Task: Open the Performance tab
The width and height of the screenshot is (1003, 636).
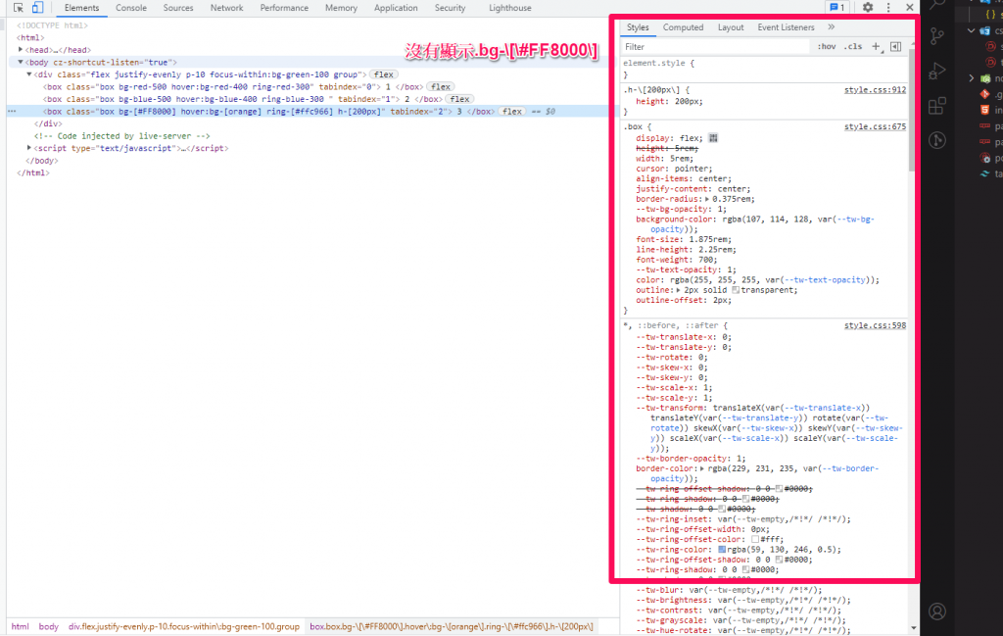Action: coord(284,8)
